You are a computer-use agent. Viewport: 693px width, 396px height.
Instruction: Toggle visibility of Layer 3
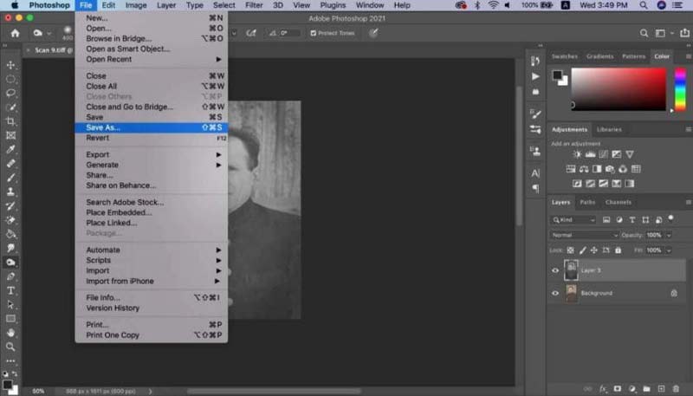(555, 270)
